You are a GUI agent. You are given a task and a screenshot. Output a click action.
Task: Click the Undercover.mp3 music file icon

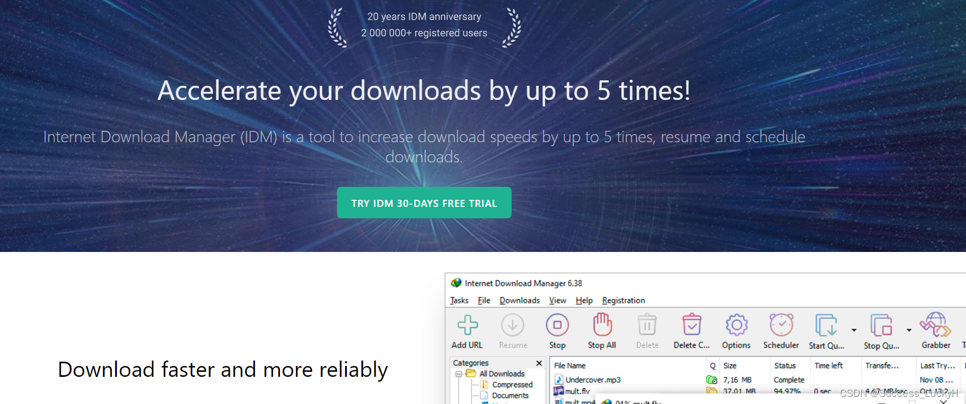point(559,380)
